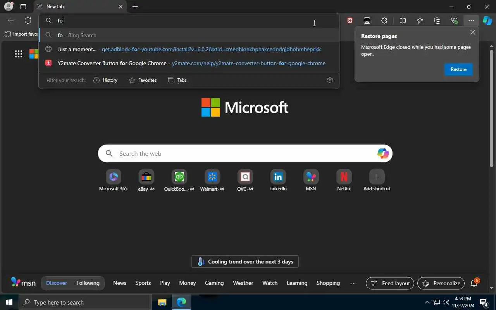The image size is (496, 310).
Task: Open the Extensions puzzle icon
Action: [x=384, y=21]
